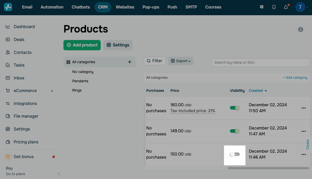
Task: Open three-dot menu for 149.00 USD product
Action: coord(304,131)
